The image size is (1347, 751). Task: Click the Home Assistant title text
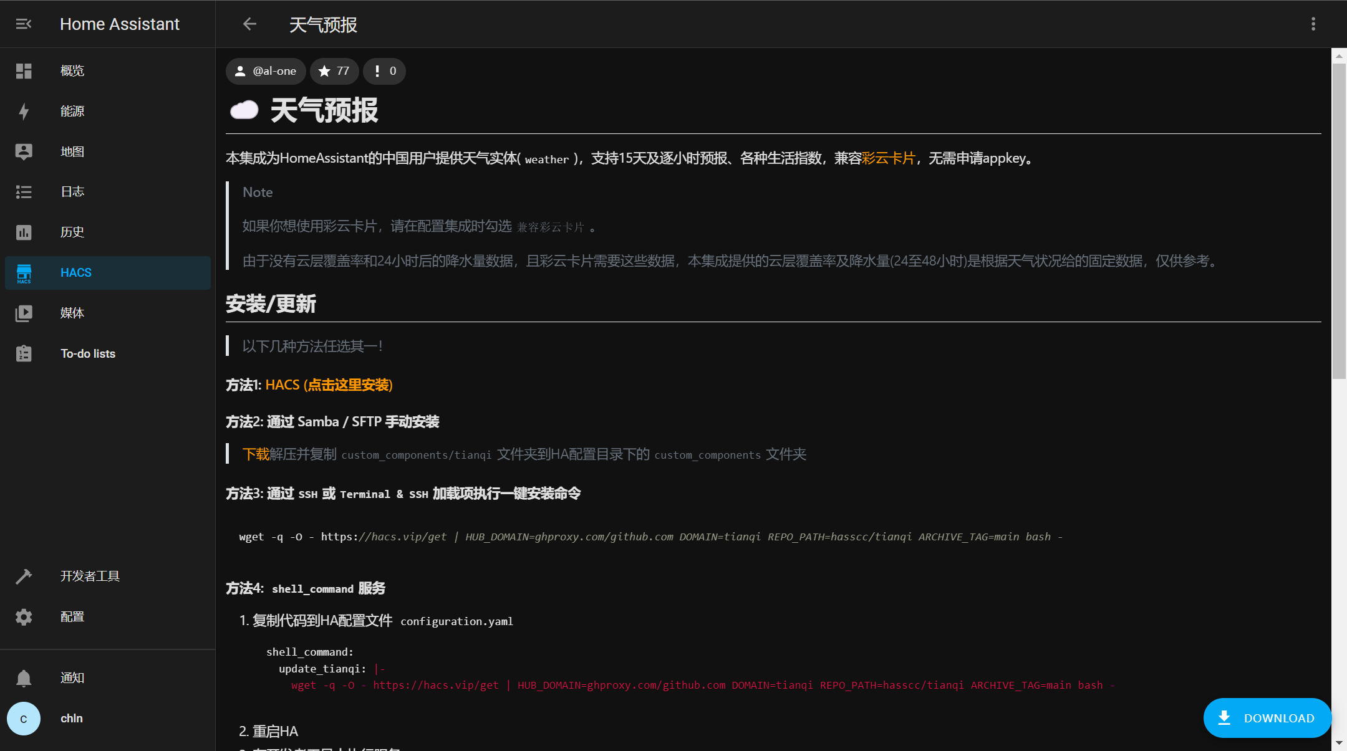pos(120,24)
